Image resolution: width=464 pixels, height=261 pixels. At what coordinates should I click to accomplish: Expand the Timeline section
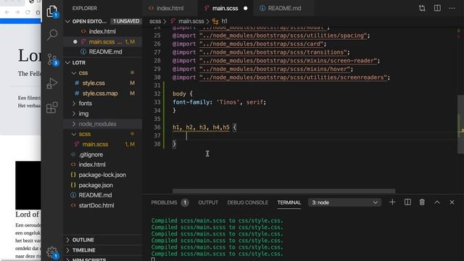[103, 250]
